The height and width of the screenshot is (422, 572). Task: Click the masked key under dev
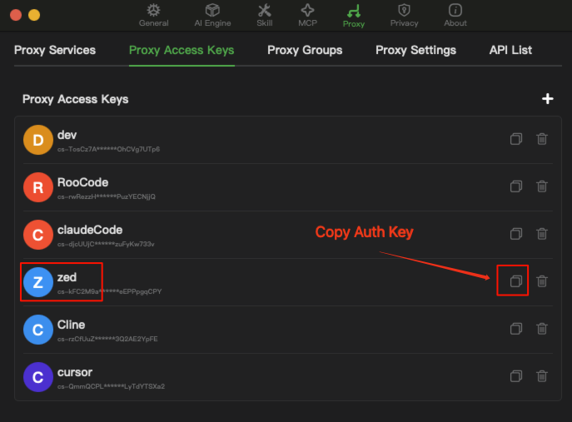pyautogui.click(x=108, y=149)
